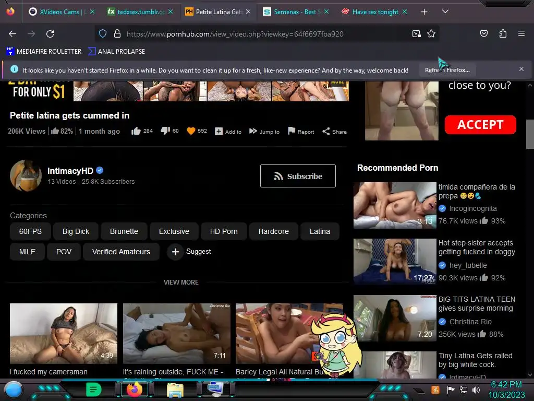Image resolution: width=534 pixels, height=401 pixels.
Task: Open a new browser tab
Action: coord(424,12)
